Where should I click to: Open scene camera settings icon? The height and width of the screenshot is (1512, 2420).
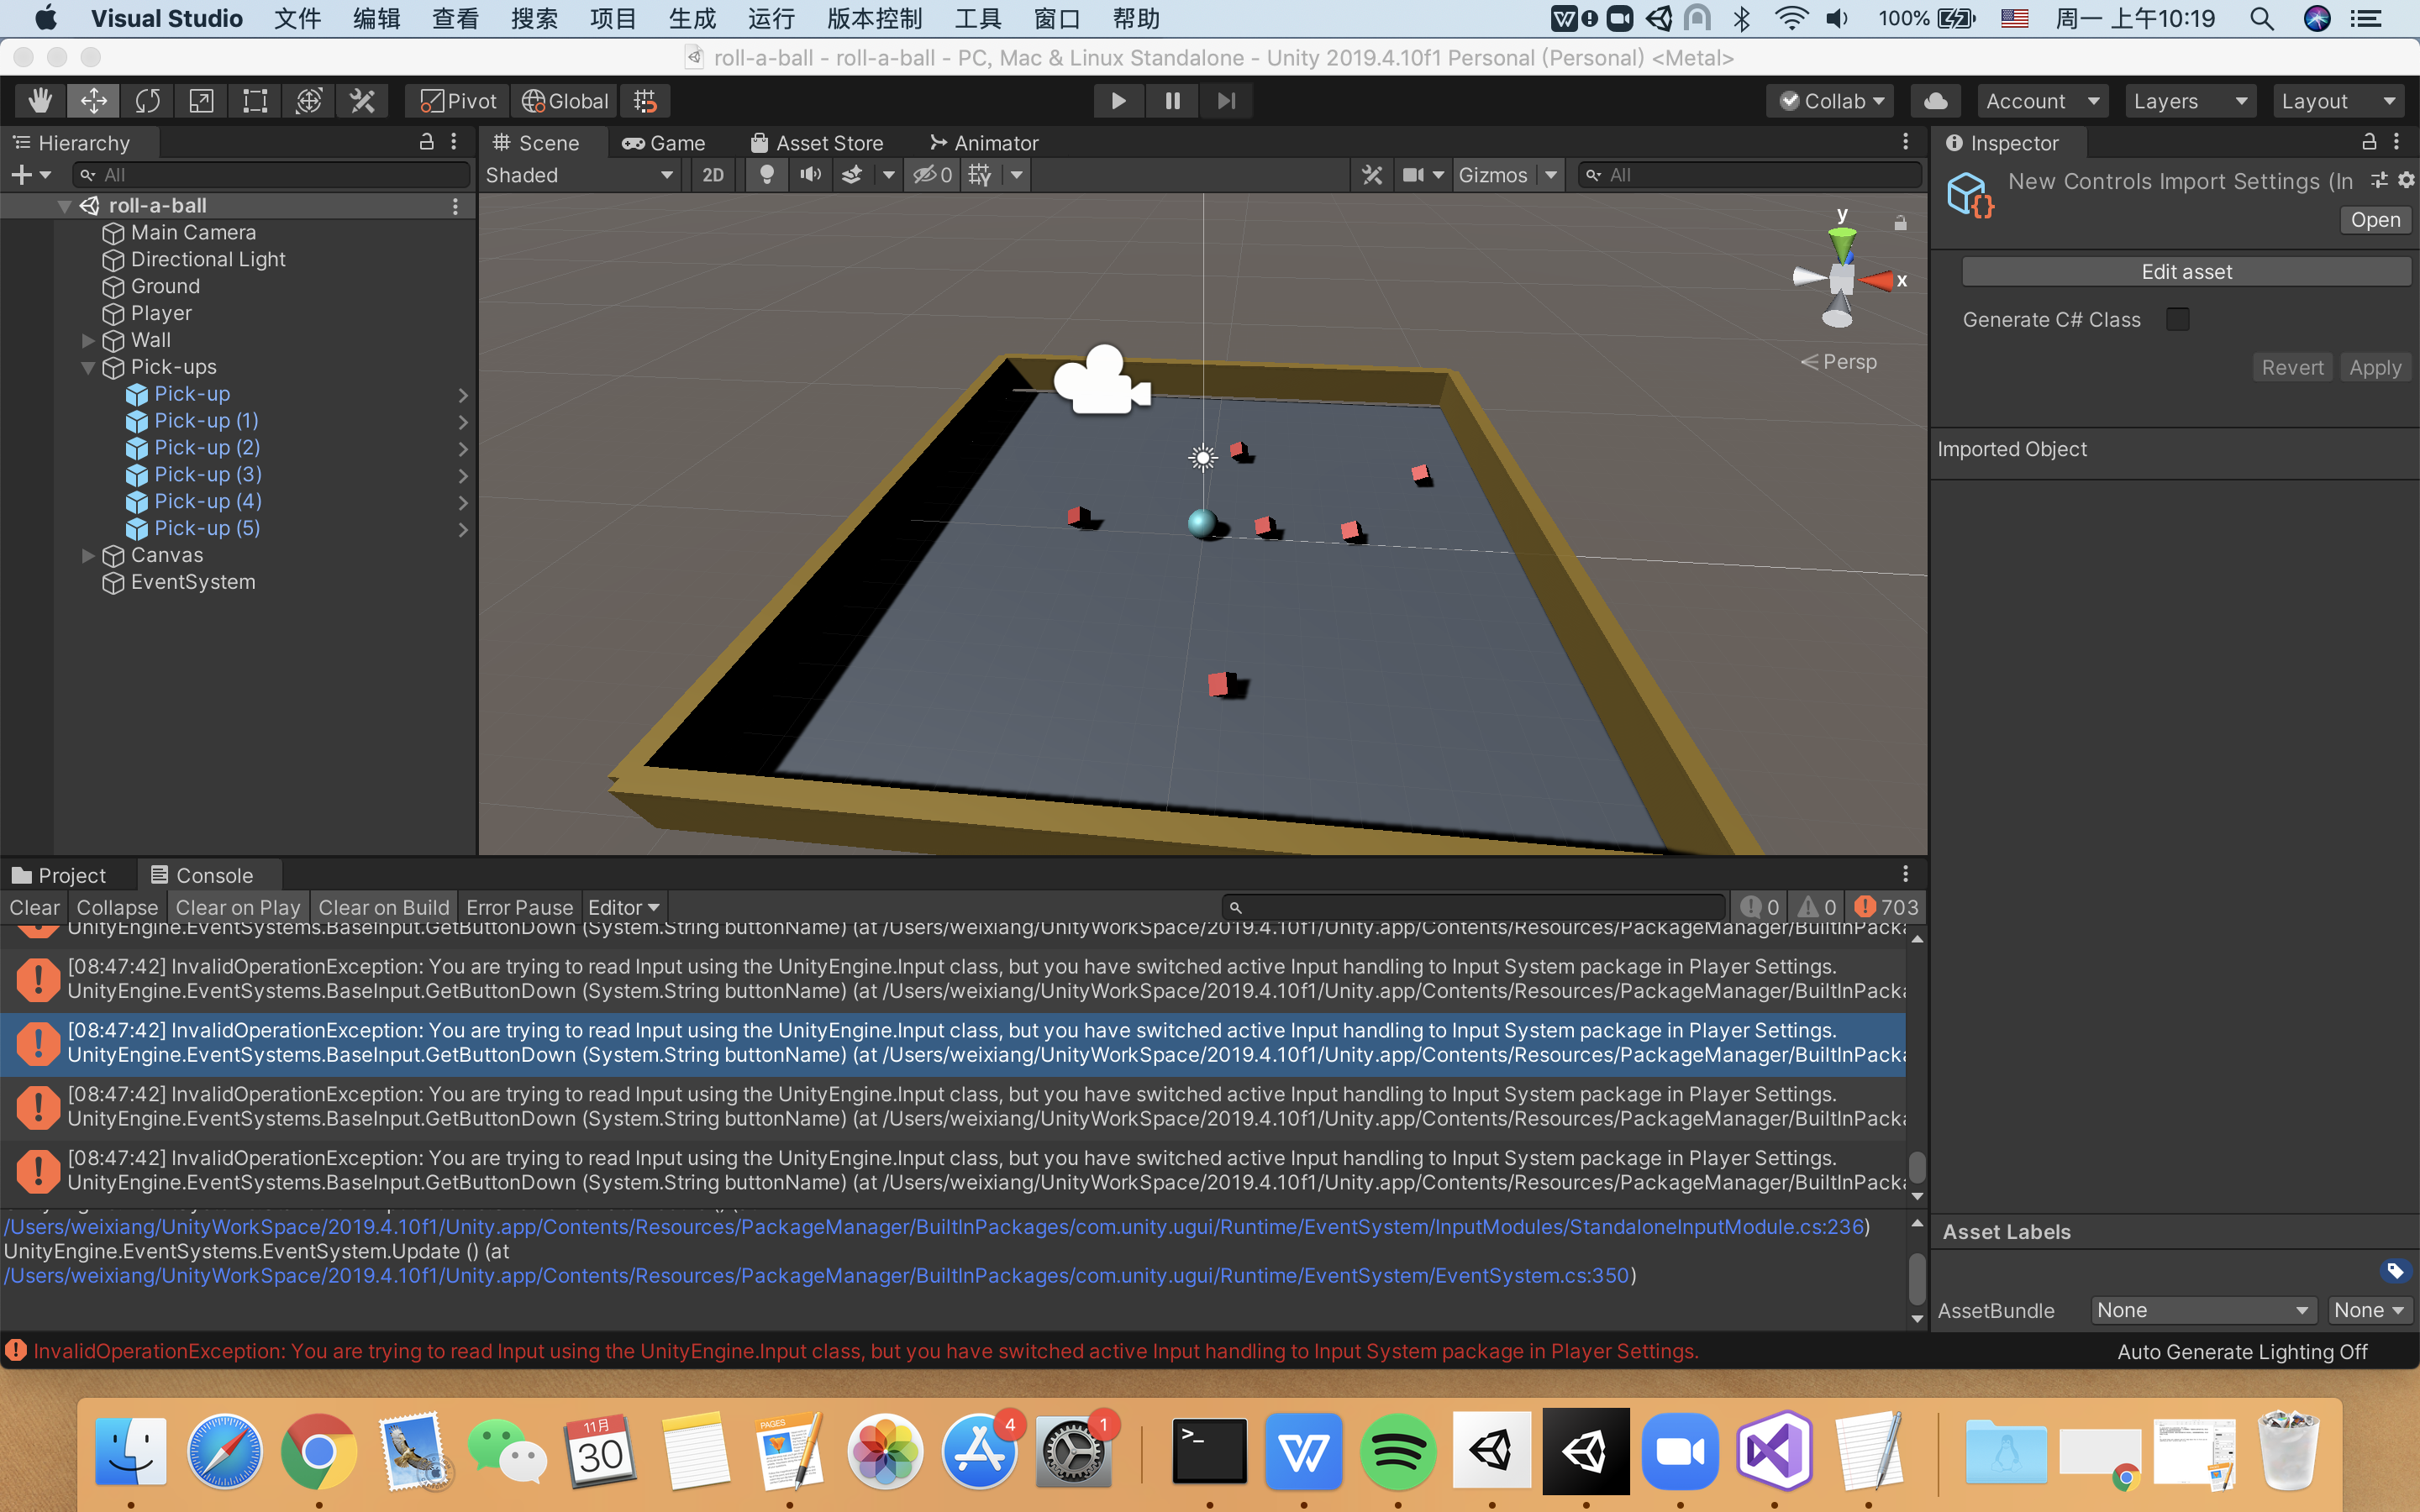[x=1413, y=175]
